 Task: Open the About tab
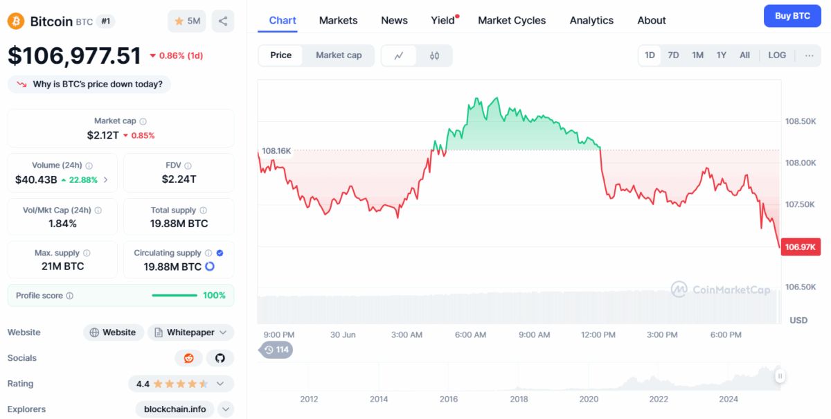point(652,21)
